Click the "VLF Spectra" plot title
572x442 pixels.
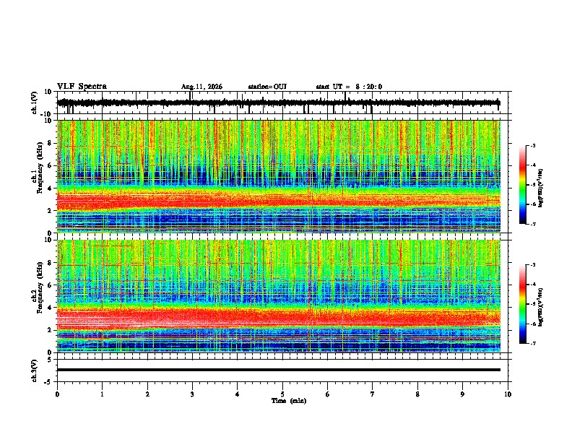click(x=82, y=87)
